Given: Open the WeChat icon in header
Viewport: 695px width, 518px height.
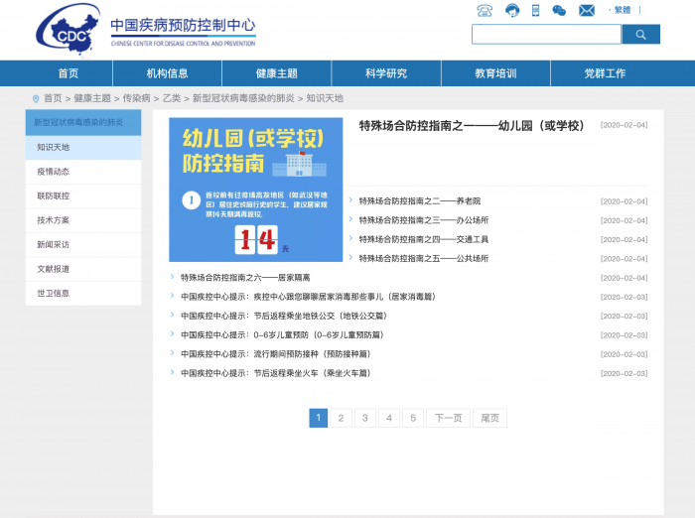Looking at the screenshot, I should 560,10.
